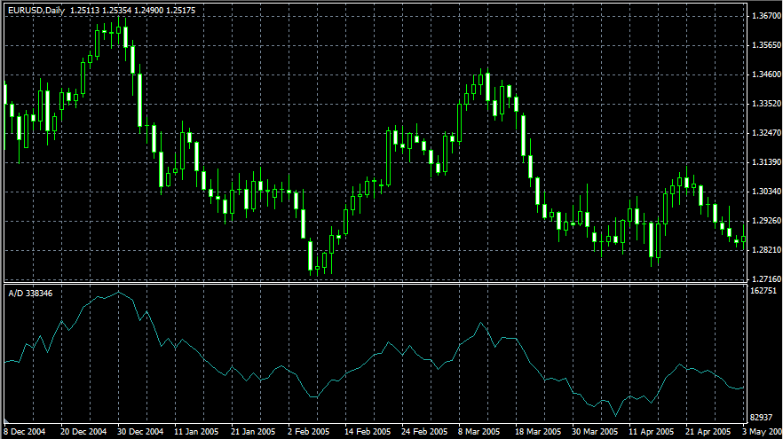
Task: Select the 1.31390 price axis label
Action: pyautogui.click(x=766, y=162)
